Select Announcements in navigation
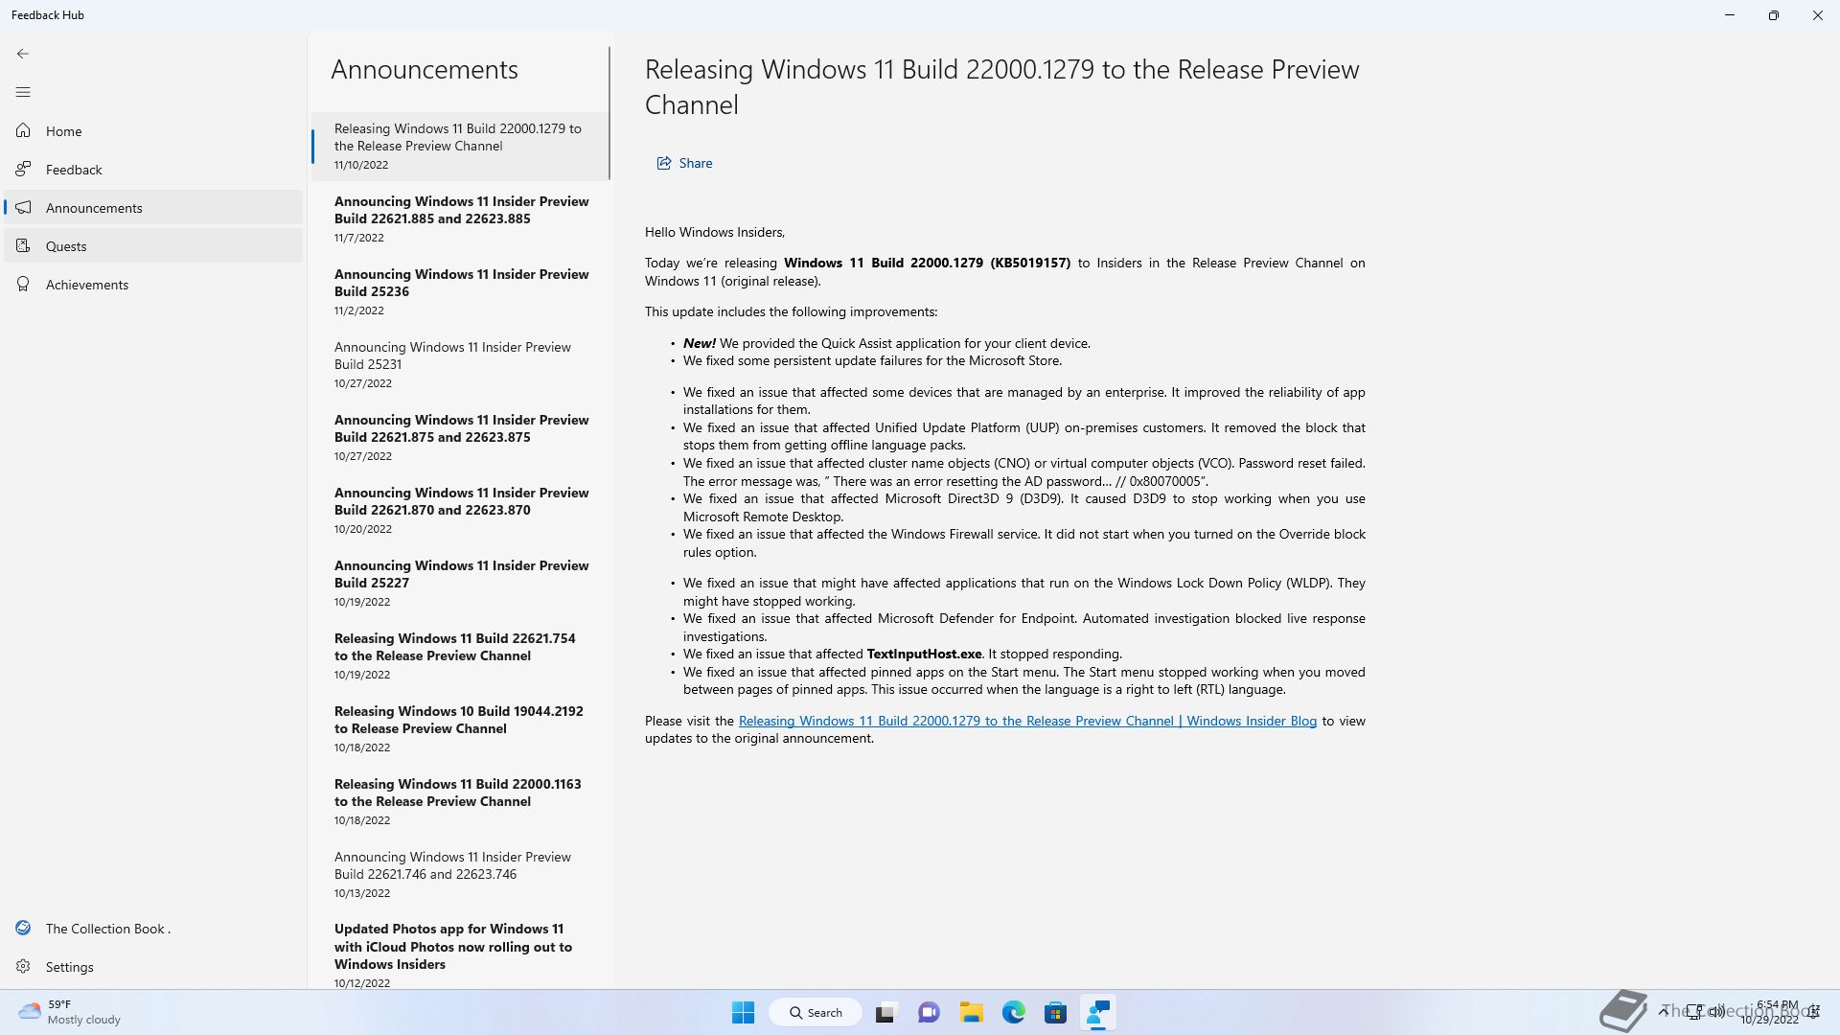Image resolution: width=1840 pixels, height=1035 pixels. [153, 207]
